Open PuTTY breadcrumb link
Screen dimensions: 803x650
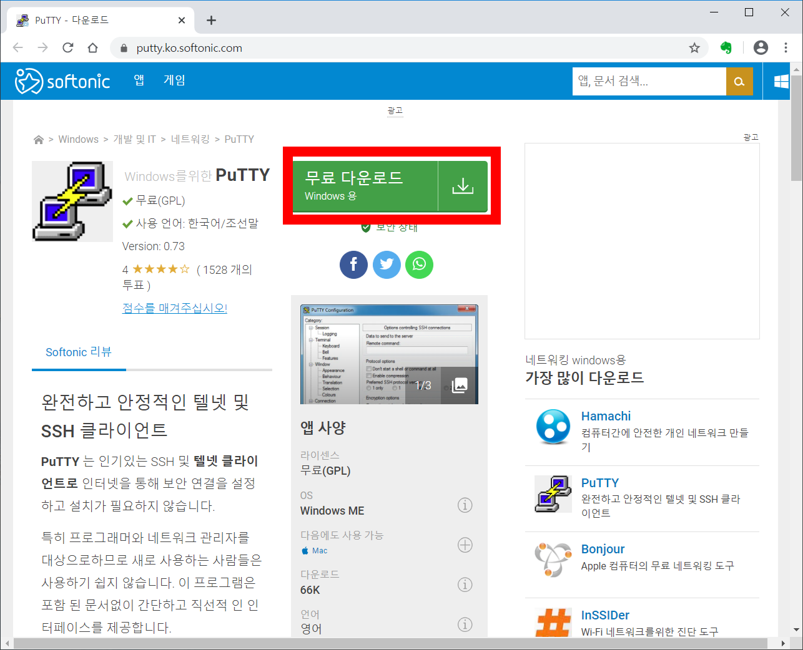[x=239, y=139]
